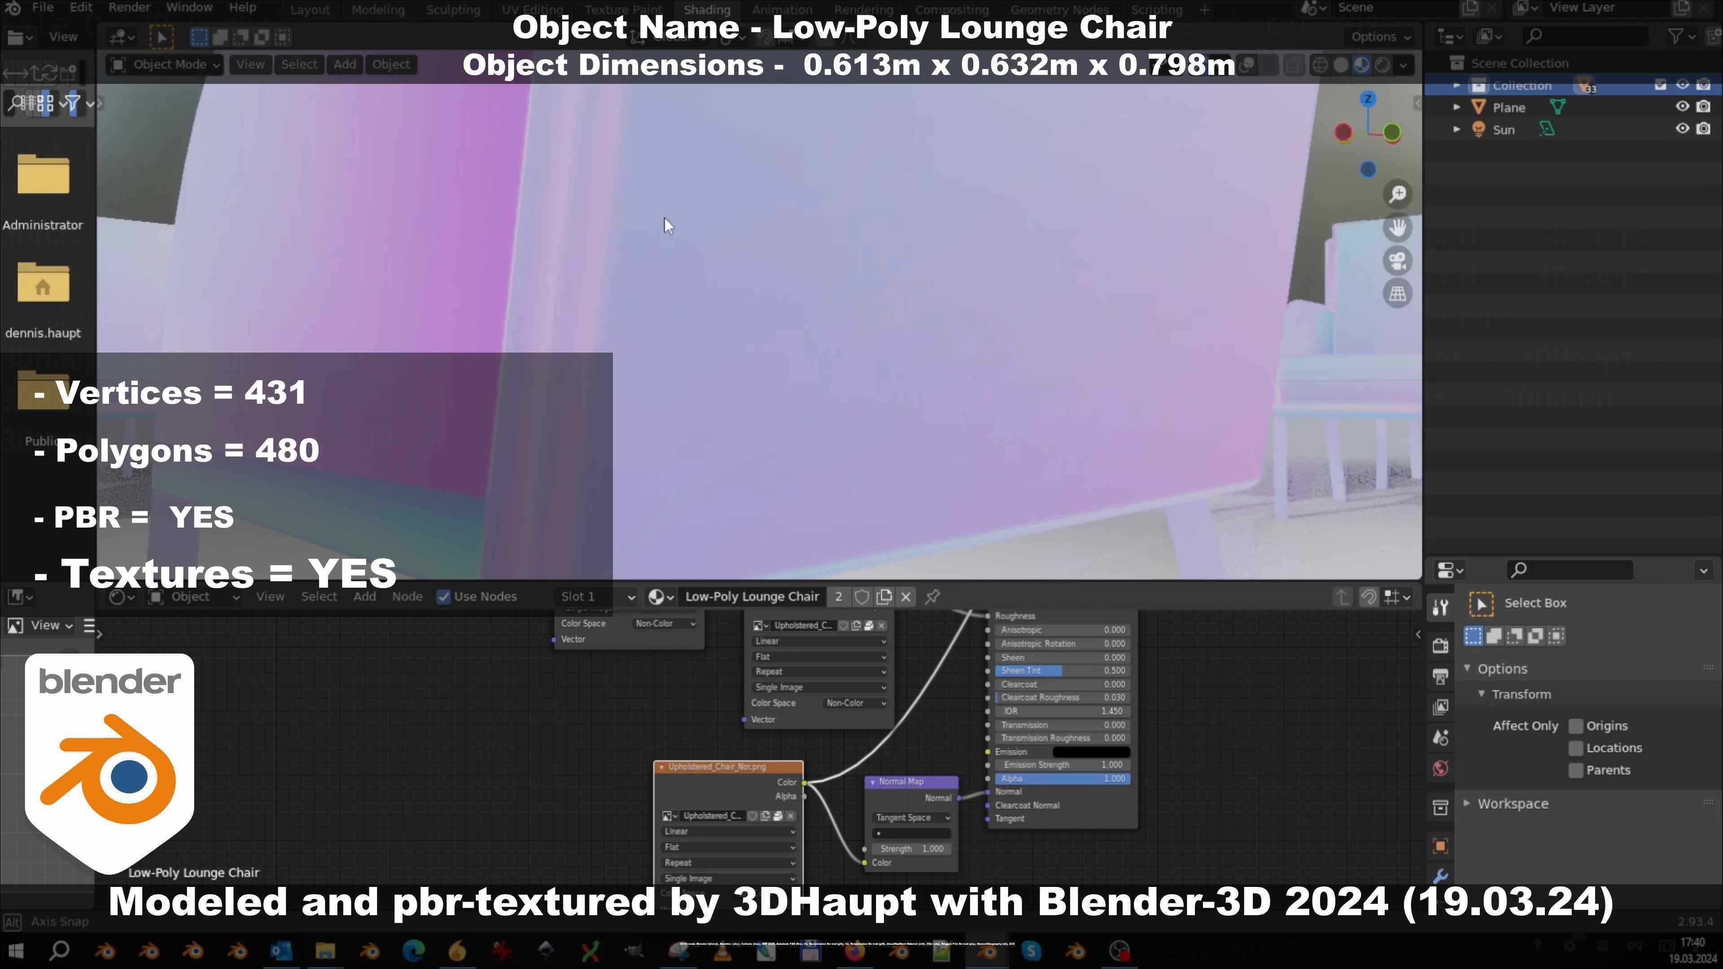Enable Affect Only Parents checkbox
Viewport: 1723px width, 969px height.
1577,770
